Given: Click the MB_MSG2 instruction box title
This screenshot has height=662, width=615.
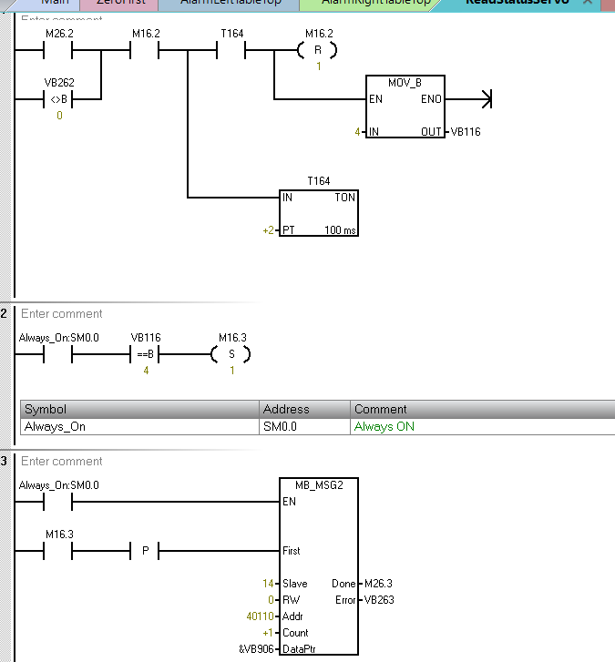Looking at the screenshot, I should pos(319,485).
